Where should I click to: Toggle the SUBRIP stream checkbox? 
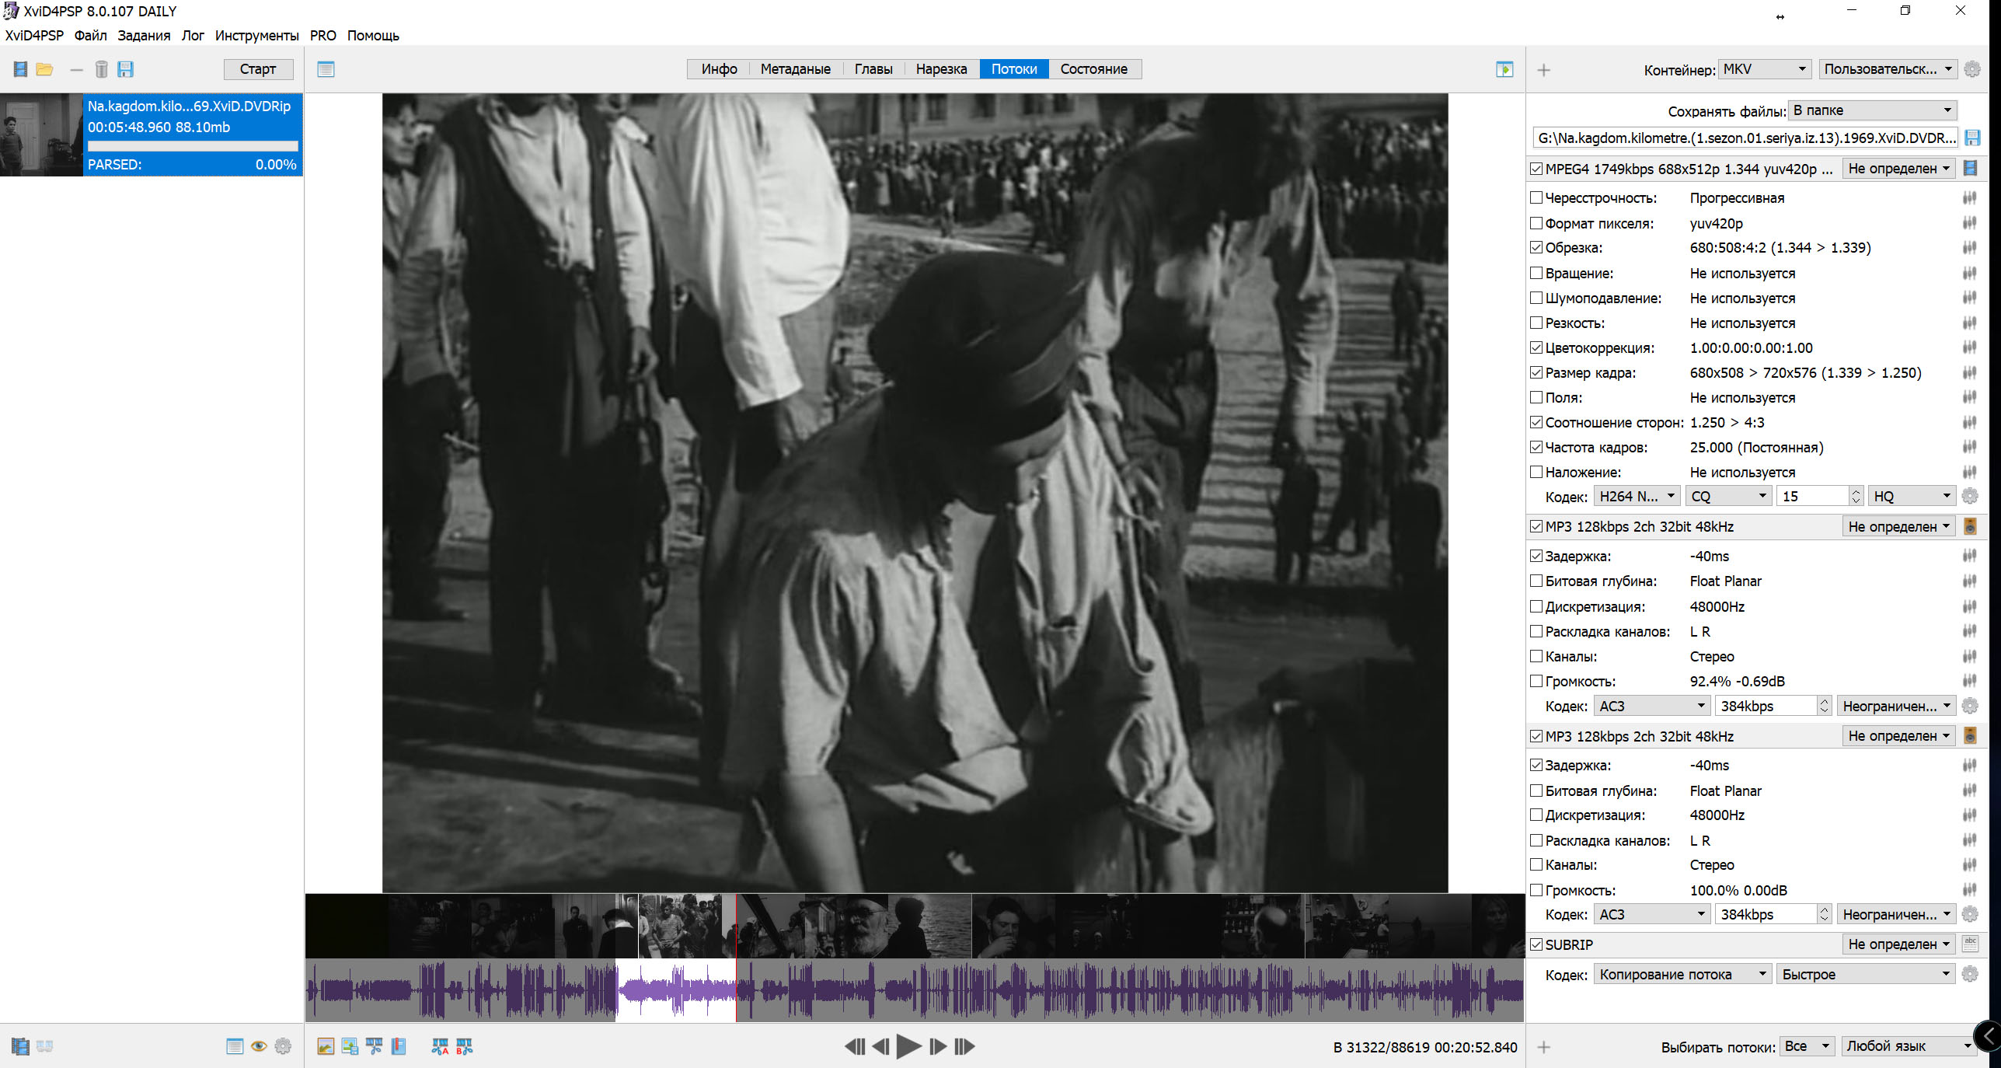(x=1536, y=944)
